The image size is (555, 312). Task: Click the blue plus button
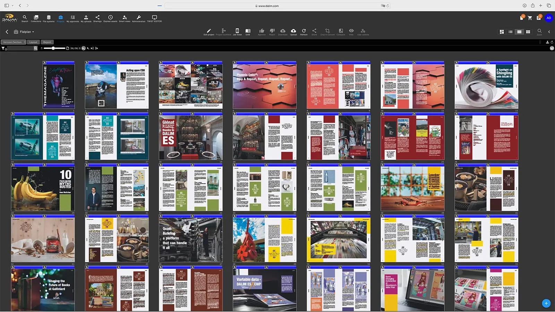546,303
